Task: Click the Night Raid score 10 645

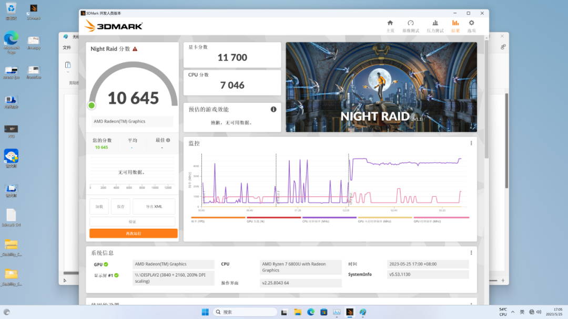Action: point(133,98)
